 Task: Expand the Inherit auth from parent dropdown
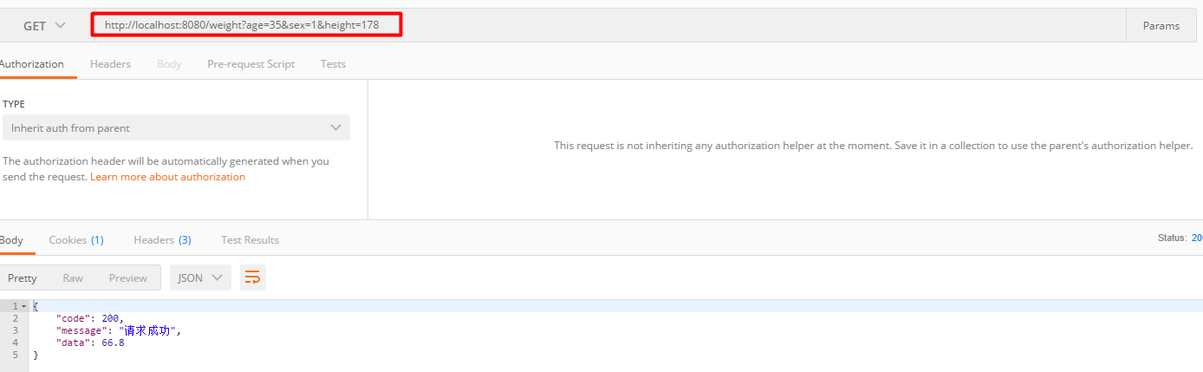176,127
